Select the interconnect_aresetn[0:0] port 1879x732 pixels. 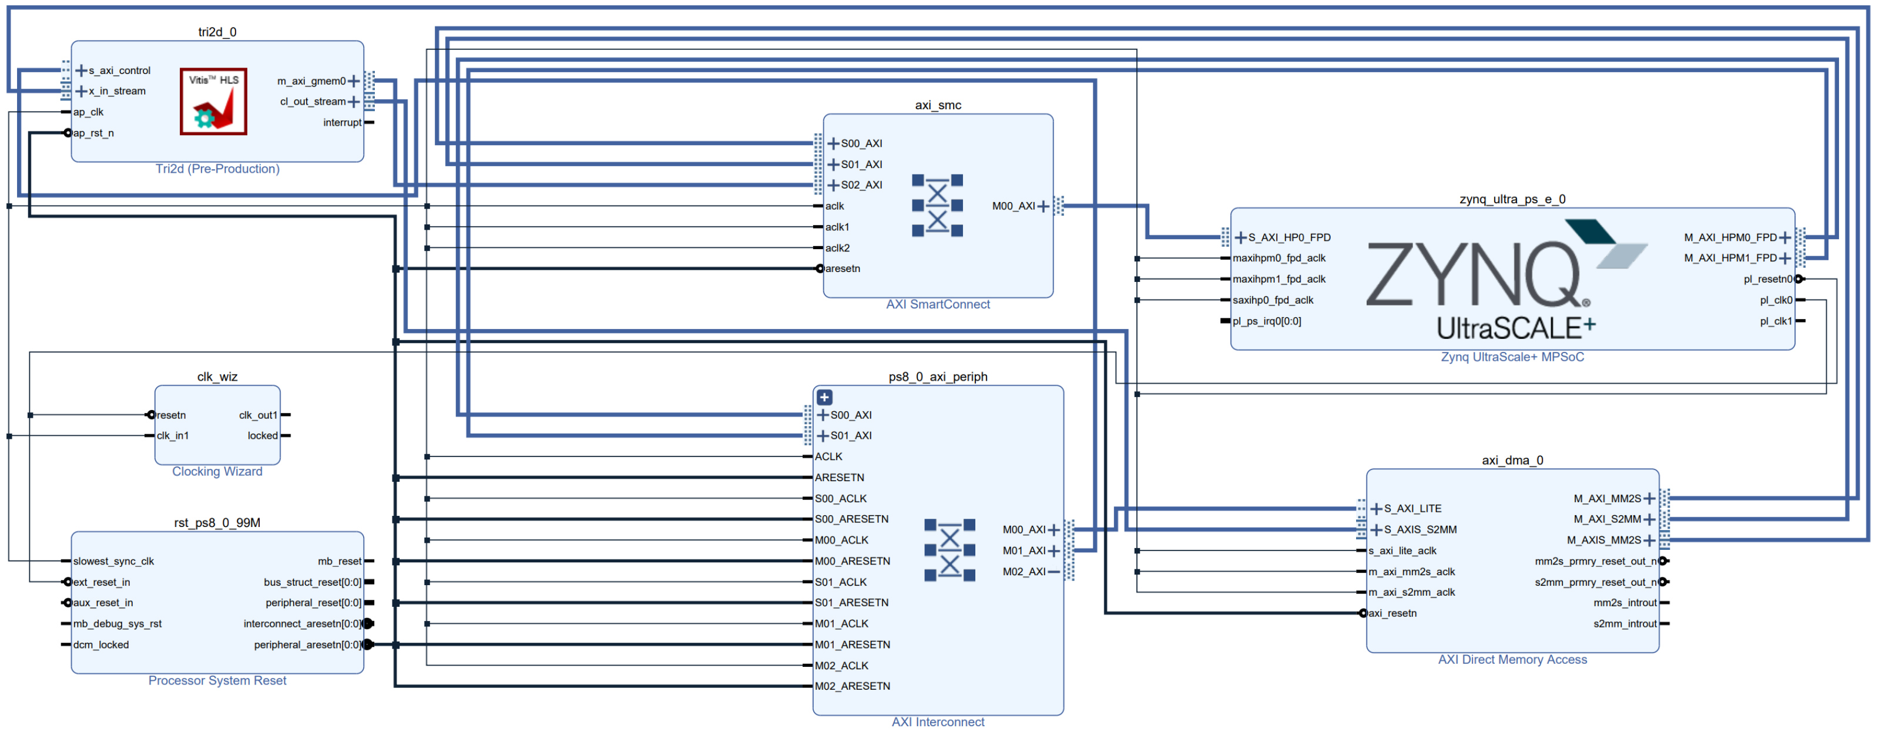coord(302,624)
